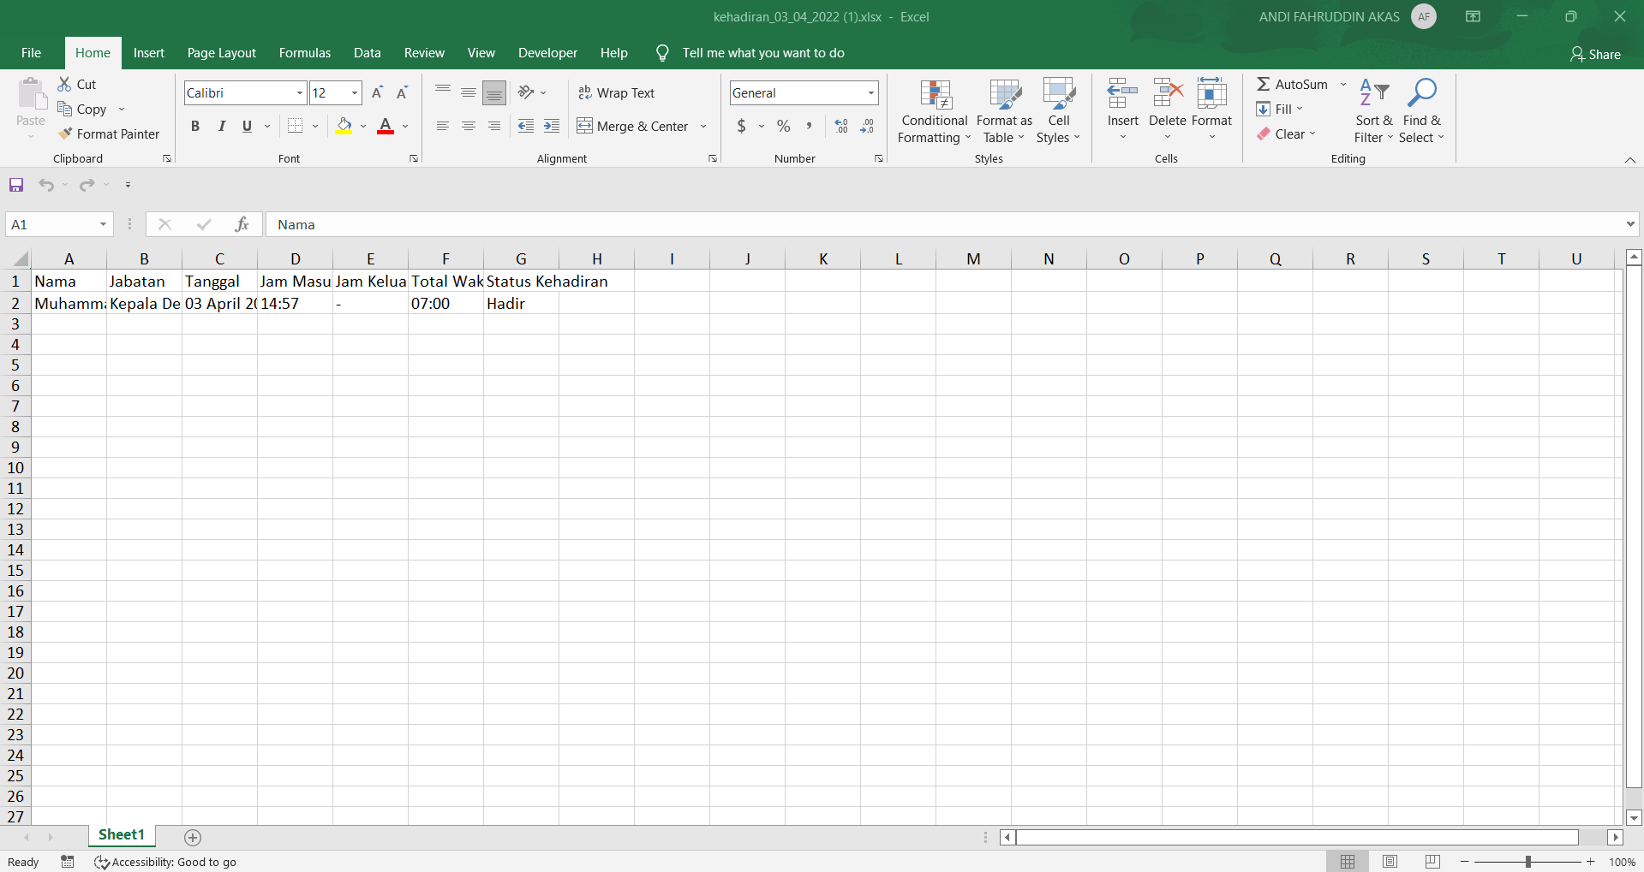The image size is (1644, 872).
Task: Set Bottom Align vertical alignment
Action: click(494, 92)
